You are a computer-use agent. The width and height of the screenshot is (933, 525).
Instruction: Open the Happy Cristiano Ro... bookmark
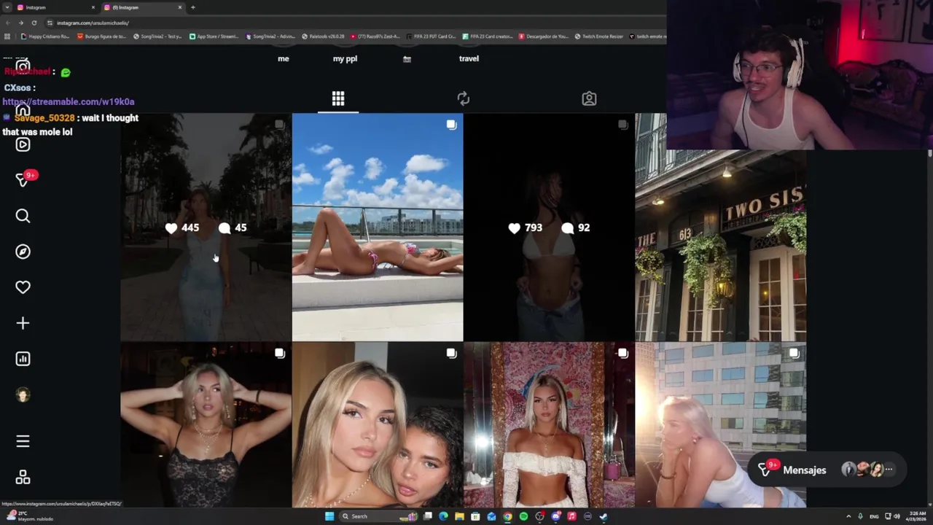click(x=45, y=36)
